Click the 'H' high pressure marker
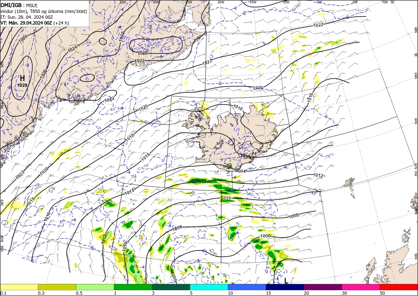 click(23, 78)
